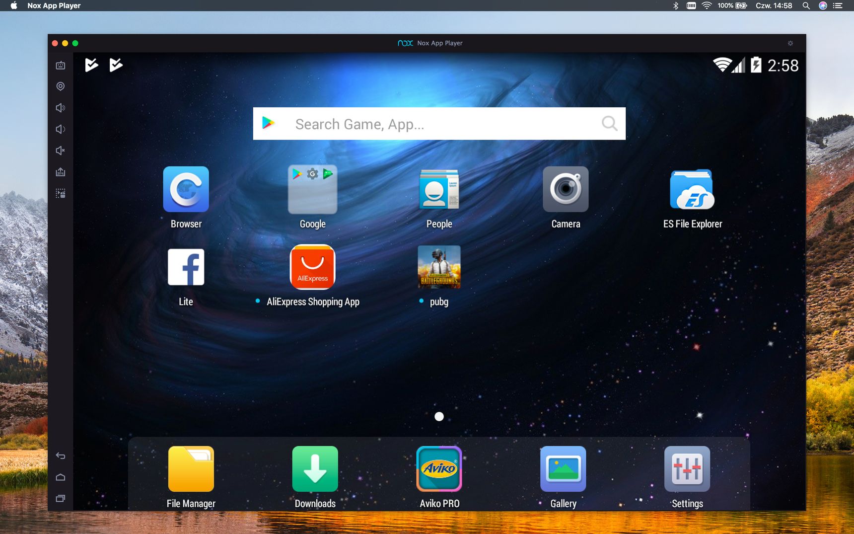Open the Google folder

click(312, 189)
